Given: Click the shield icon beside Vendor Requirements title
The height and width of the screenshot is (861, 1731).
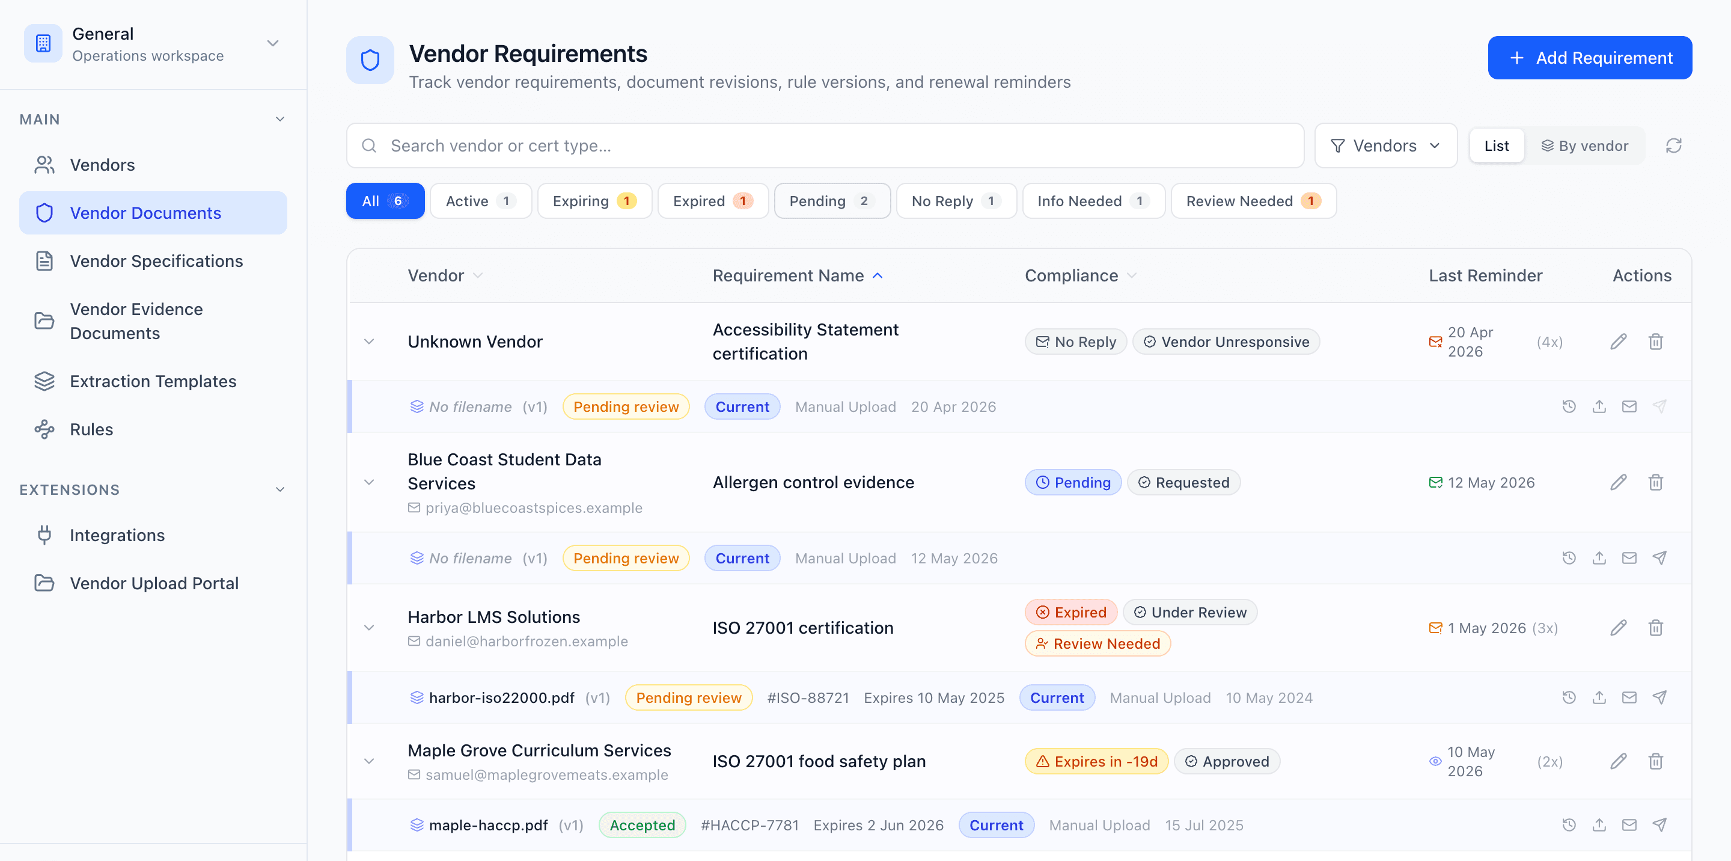Looking at the screenshot, I should coord(370,60).
